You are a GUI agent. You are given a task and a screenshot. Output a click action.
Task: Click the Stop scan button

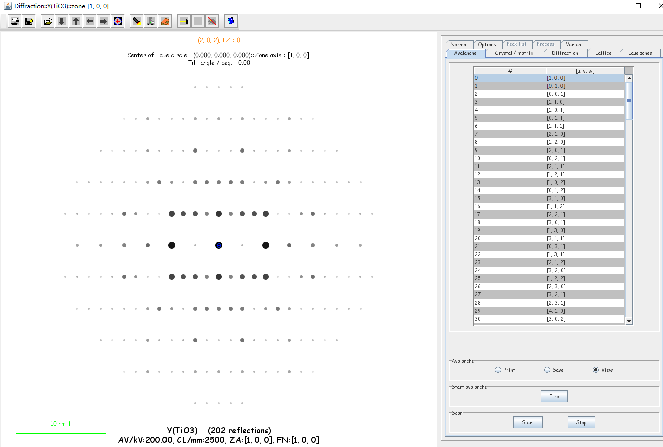(581, 422)
